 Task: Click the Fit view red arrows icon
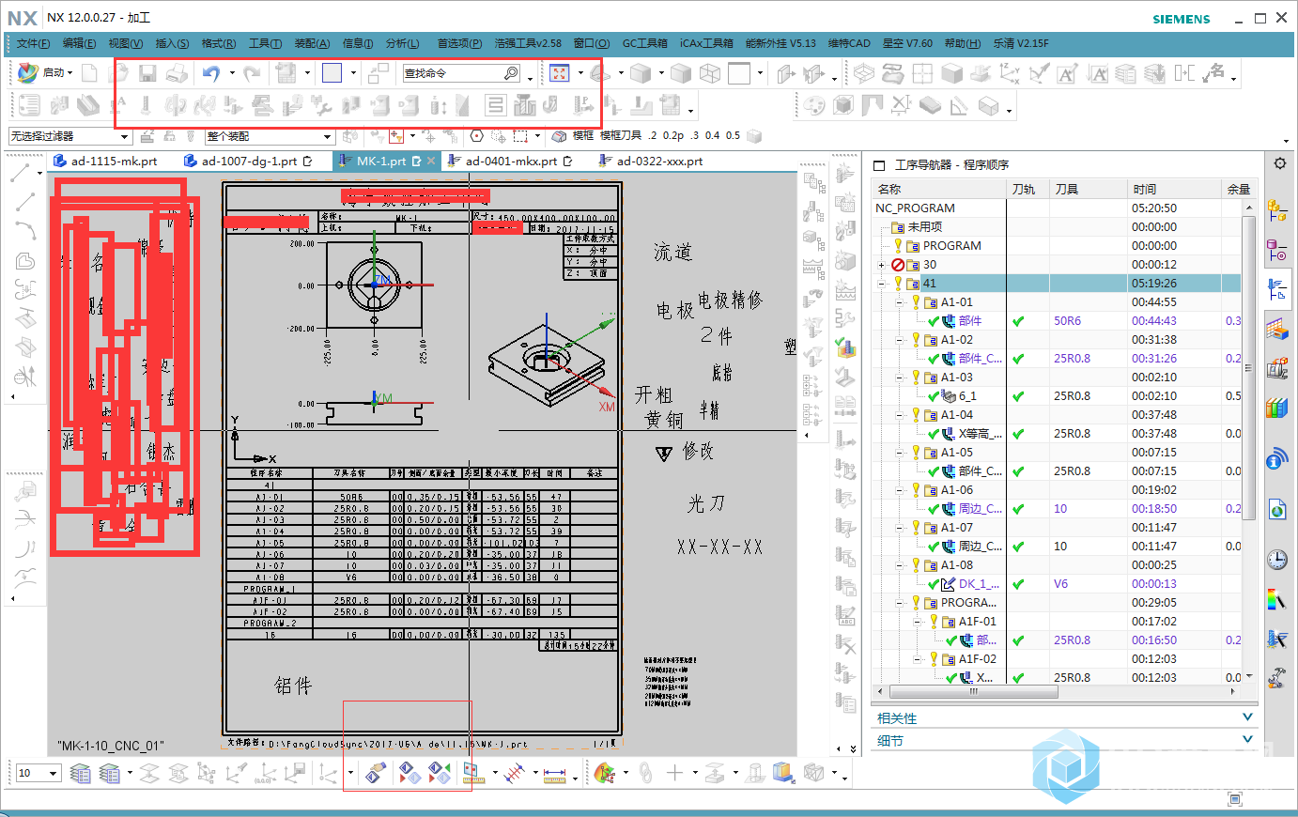[x=560, y=73]
